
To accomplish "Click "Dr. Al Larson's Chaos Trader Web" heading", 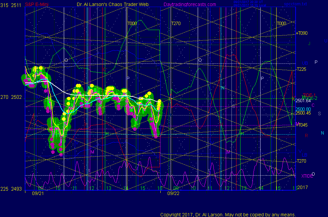I will 113,4.
